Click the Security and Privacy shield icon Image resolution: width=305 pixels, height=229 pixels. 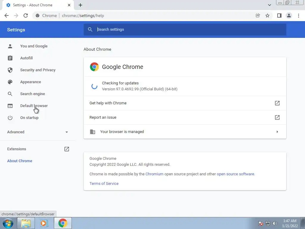click(10, 70)
